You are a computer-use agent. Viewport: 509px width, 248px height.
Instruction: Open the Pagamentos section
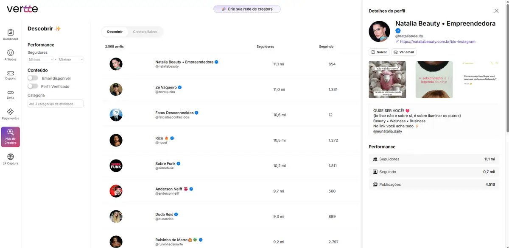pyautogui.click(x=10, y=114)
